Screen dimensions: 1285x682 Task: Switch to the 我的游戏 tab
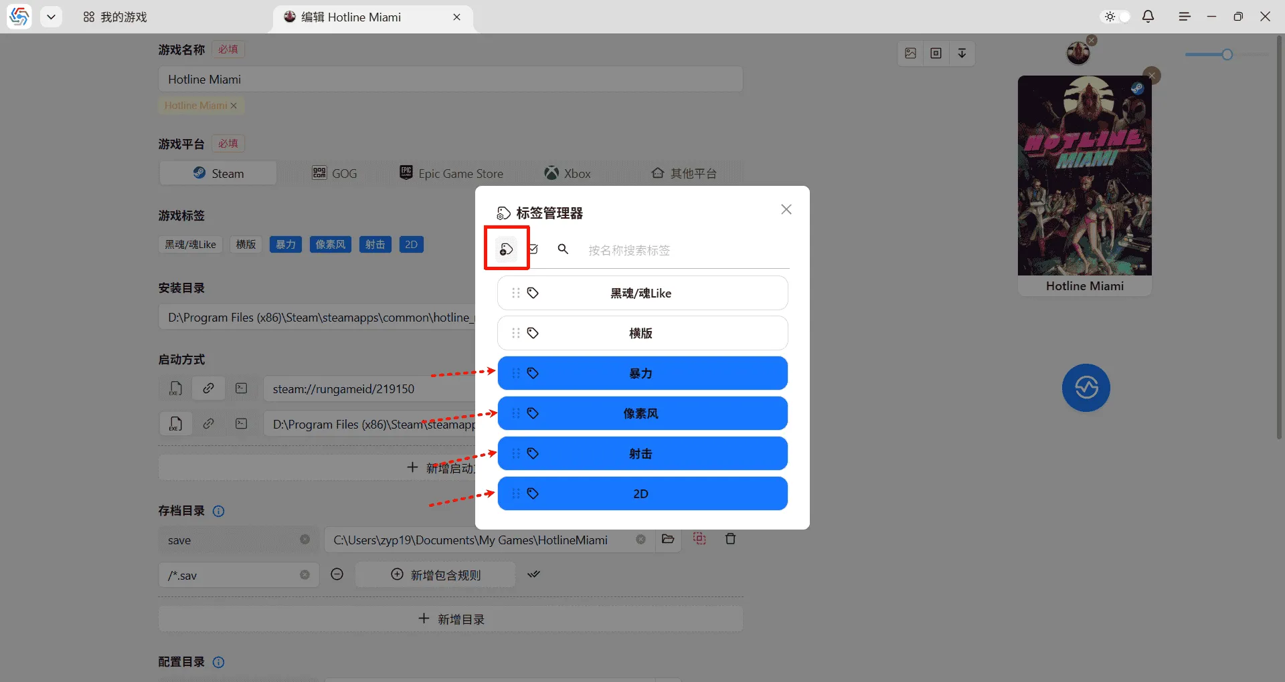click(115, 17)
